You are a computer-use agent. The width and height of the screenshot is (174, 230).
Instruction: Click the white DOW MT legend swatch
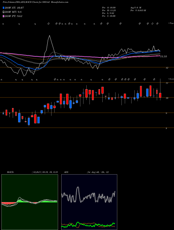tap(3, 12)
